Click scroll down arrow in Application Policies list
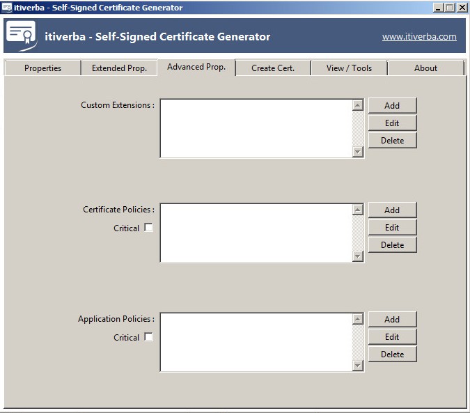 (358, 366)
